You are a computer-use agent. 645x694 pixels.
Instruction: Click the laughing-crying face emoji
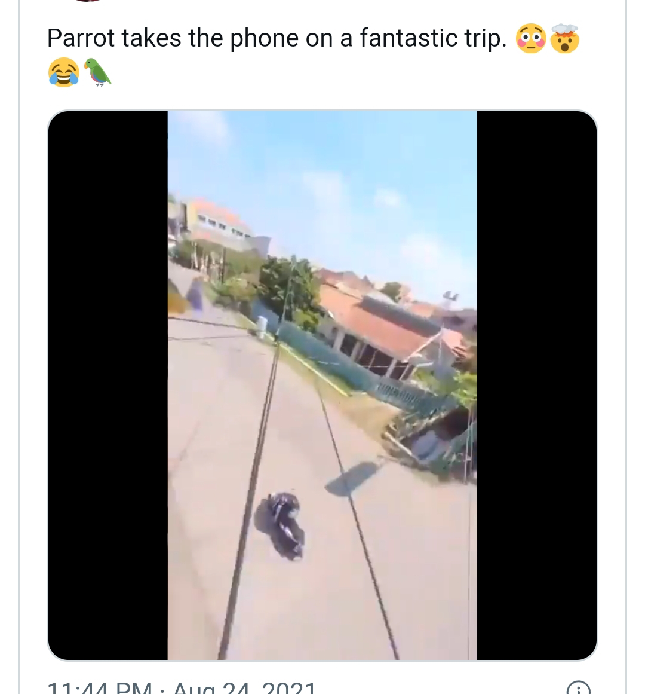coord(63,72)
